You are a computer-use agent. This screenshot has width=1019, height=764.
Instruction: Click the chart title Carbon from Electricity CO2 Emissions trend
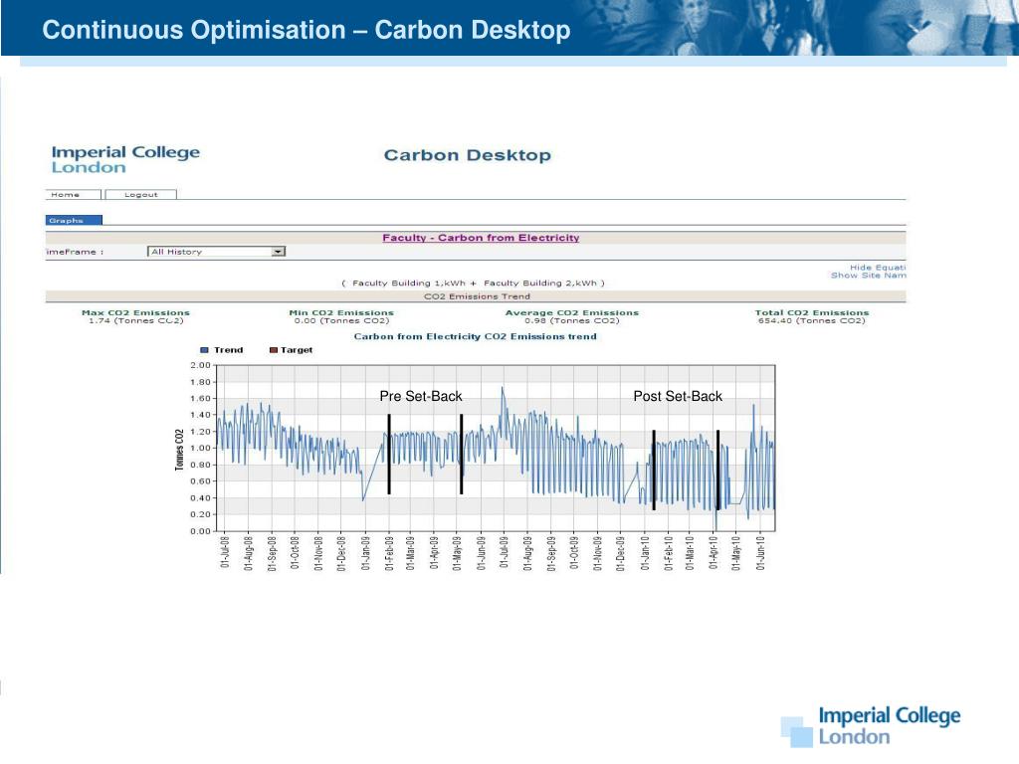475,336
